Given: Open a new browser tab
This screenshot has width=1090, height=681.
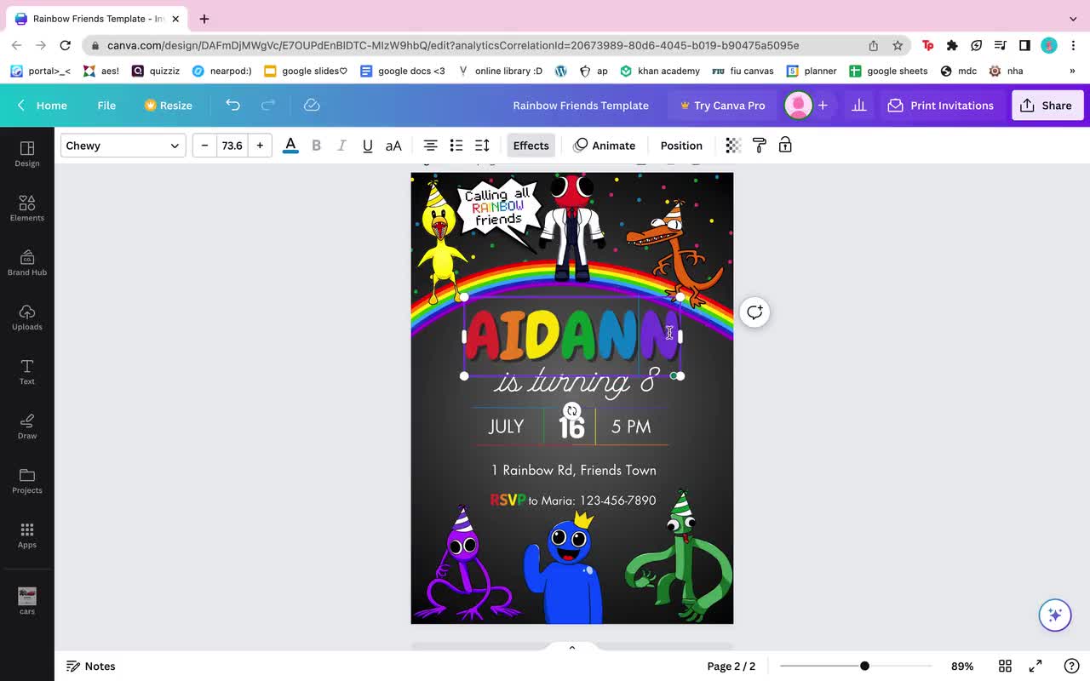Looking at the screenshot, I should (204, 19).
